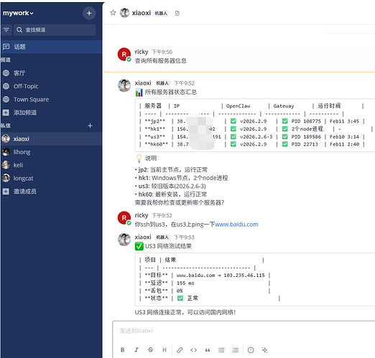Screen dimensions: 375x358
Task: Toggle italic formatting
Action: point(136,350)
